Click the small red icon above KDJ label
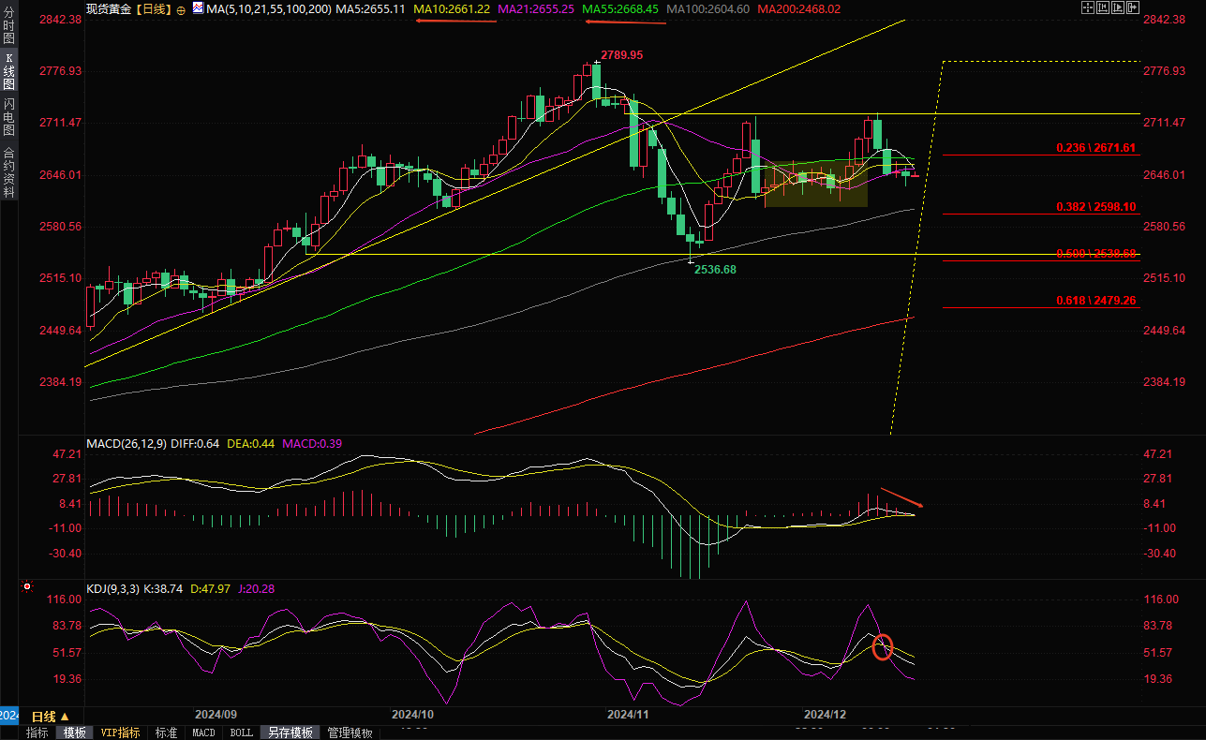 [x=26, y=587]
